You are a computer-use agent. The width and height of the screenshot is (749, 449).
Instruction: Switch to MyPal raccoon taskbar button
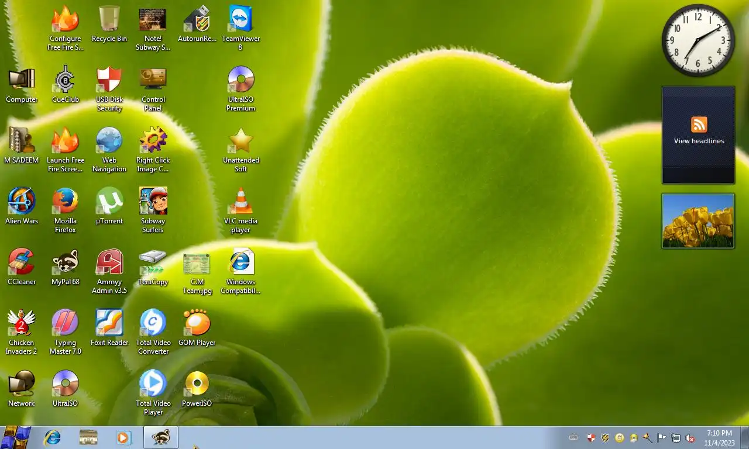tap(161, 437)
